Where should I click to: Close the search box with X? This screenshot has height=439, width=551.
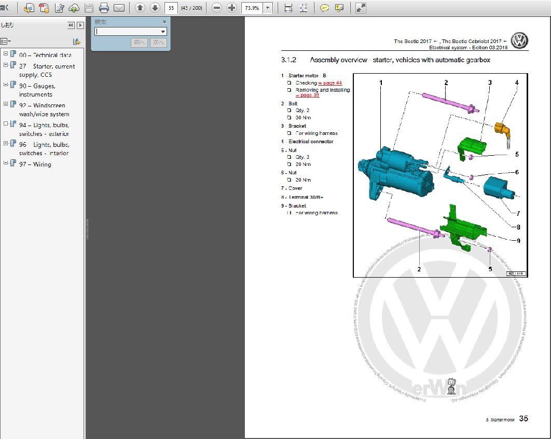(x=164, y=22)
